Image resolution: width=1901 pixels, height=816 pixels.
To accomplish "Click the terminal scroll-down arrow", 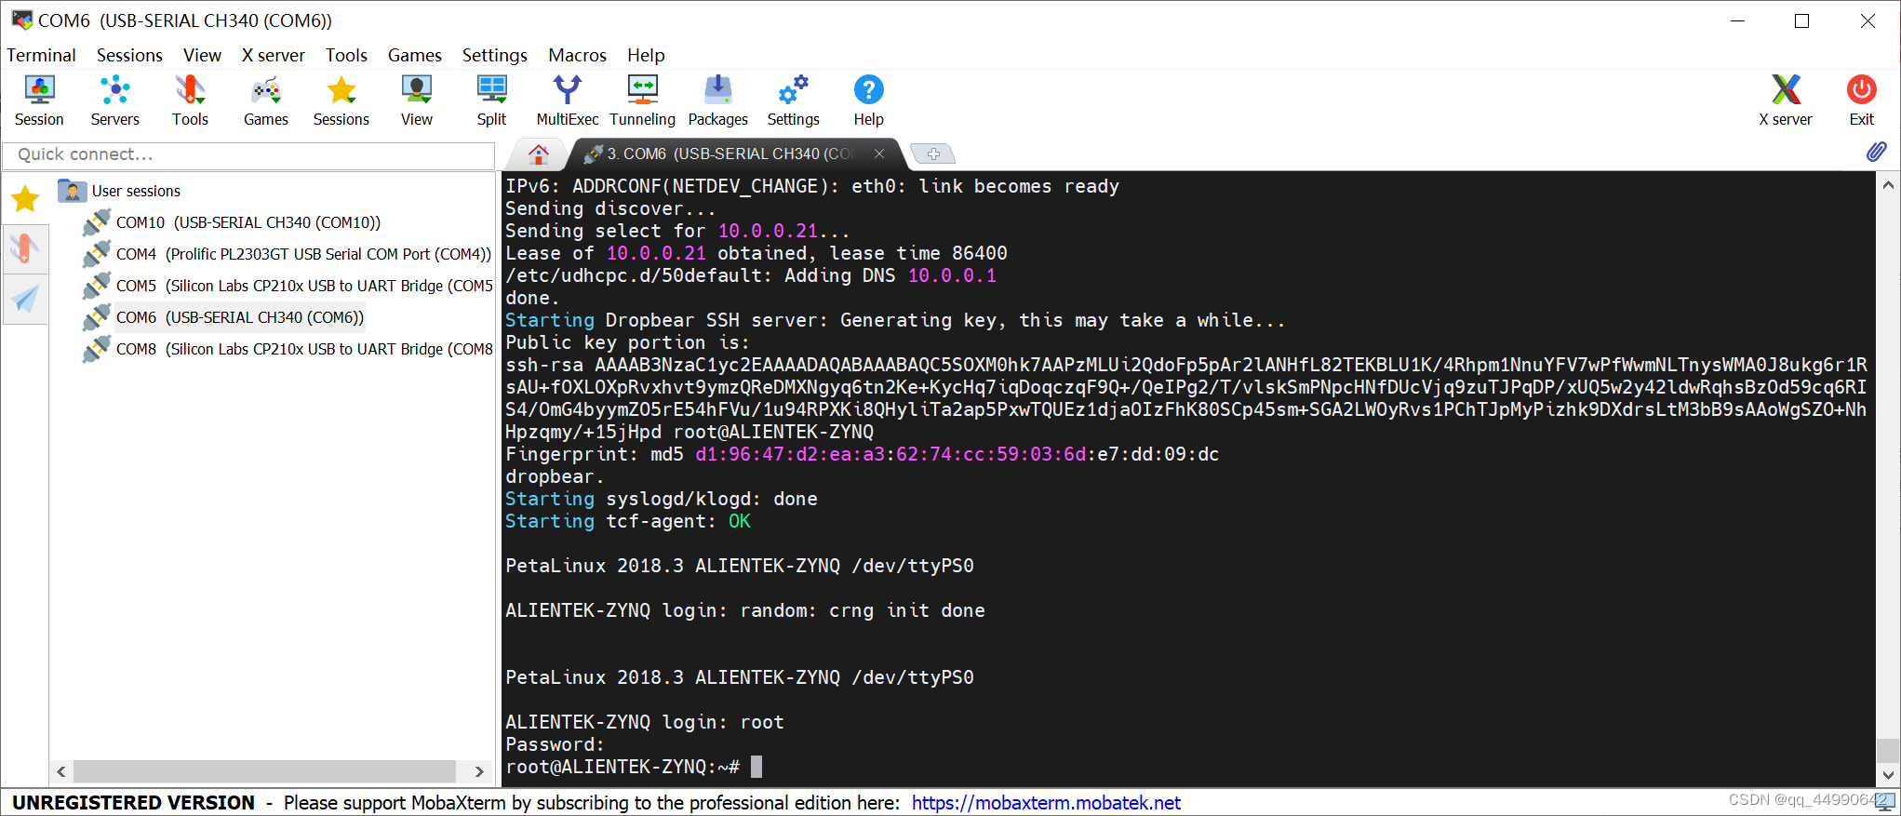I will tap(1888, 774).
